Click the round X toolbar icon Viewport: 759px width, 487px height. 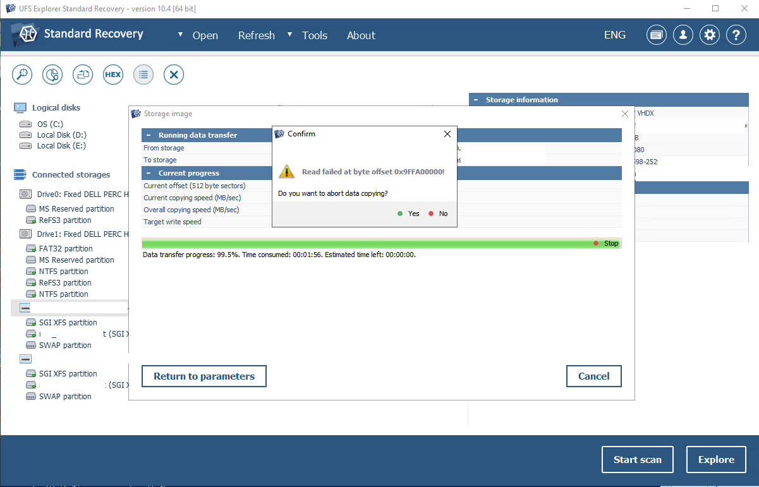[x=174, y=75]
